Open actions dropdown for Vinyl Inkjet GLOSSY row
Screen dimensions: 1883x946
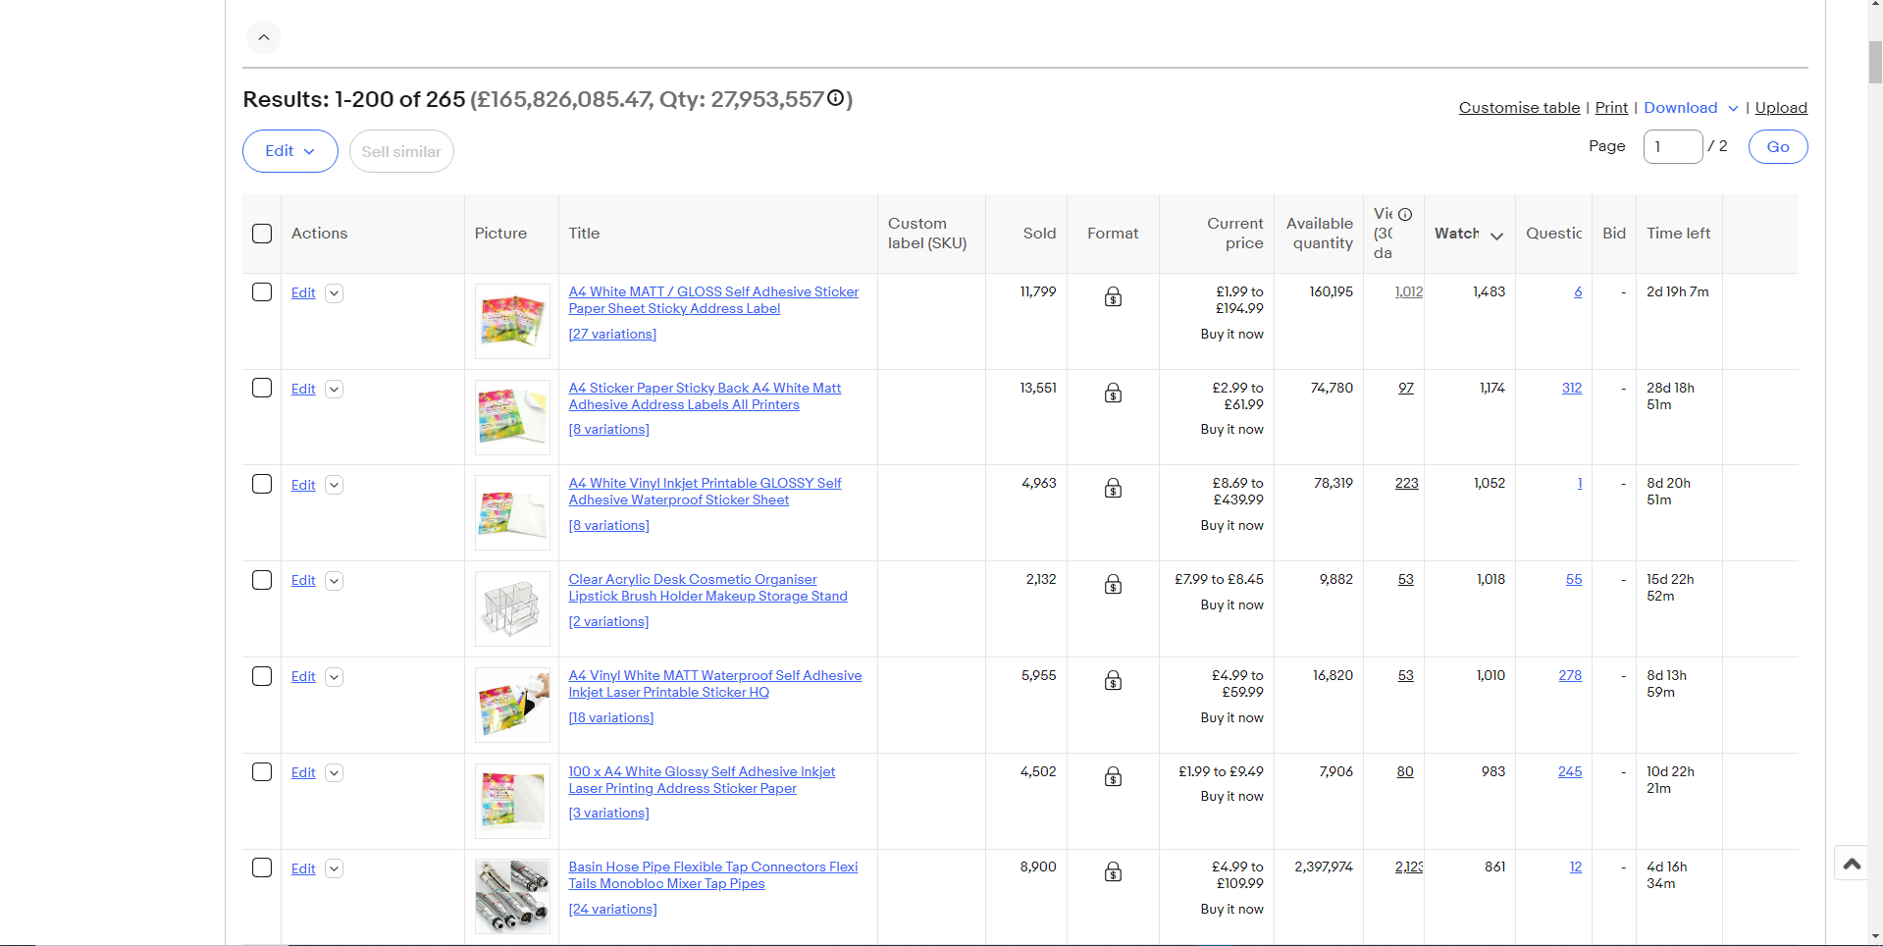click(334, 485)
